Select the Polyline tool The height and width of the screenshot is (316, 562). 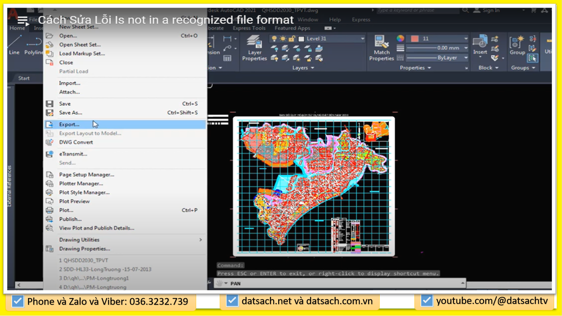(34, 45)
